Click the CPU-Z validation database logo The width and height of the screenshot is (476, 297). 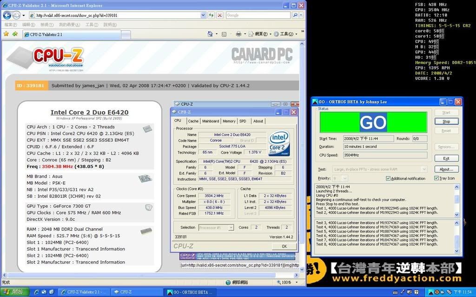[x=46, y=58]
